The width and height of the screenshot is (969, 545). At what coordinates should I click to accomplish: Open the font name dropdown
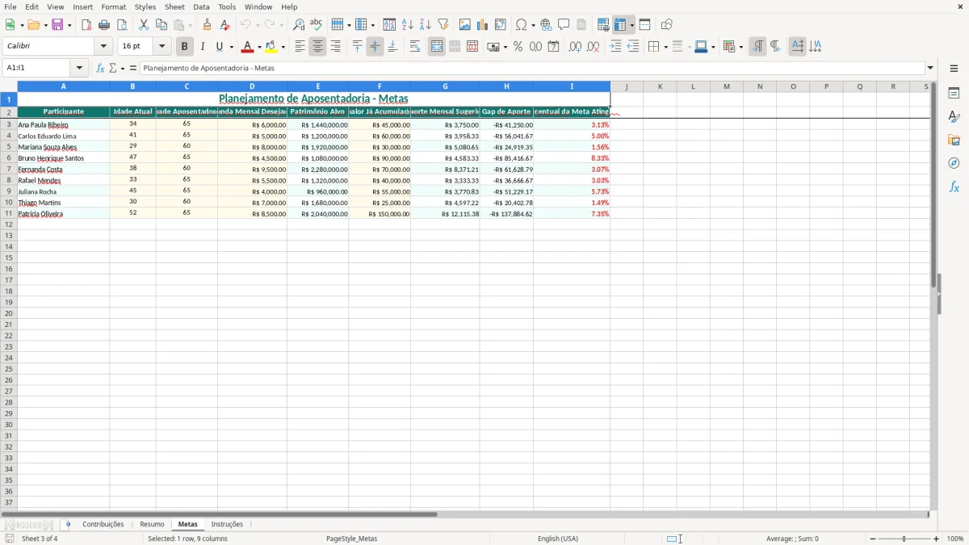click(x=103, y=47)
